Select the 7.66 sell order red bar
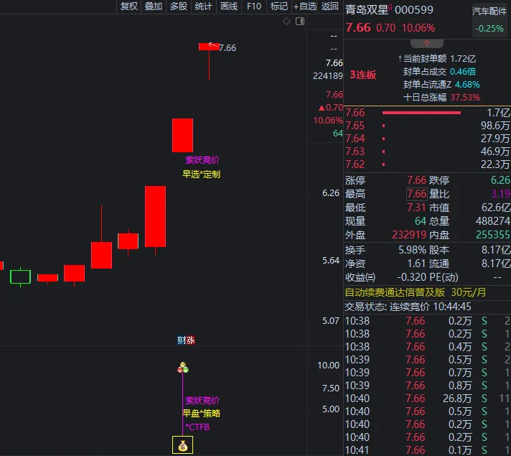This screenshot has height=456, width=511. (x=421, y=113)
